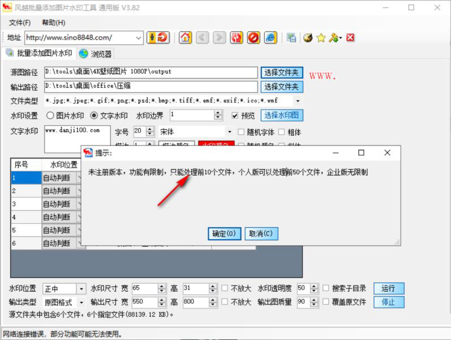This screenshot has width=451, height=340.
Task: Toggle the 预览 checkbox
Action: click(235, 116)
